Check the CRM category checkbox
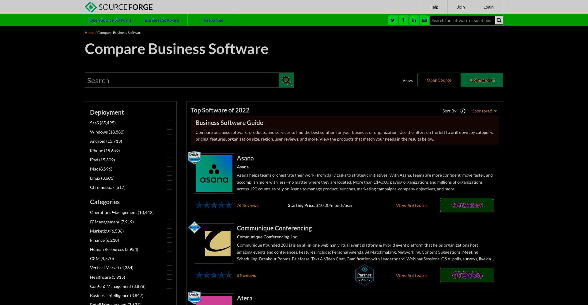This screenshot has height=305, width=588. point(169,258)
